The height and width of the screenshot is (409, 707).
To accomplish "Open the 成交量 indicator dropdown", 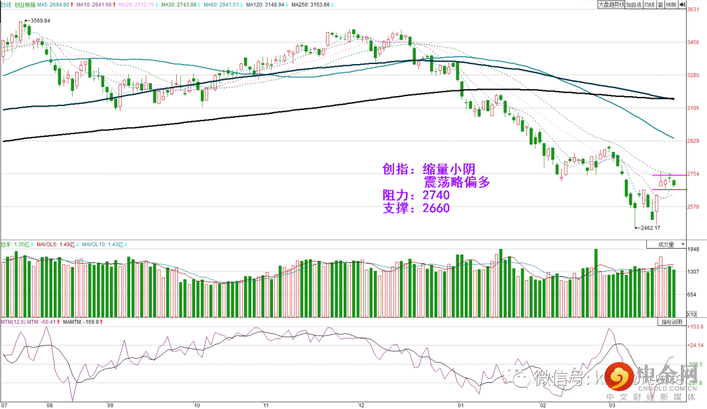I will [666, 244].
